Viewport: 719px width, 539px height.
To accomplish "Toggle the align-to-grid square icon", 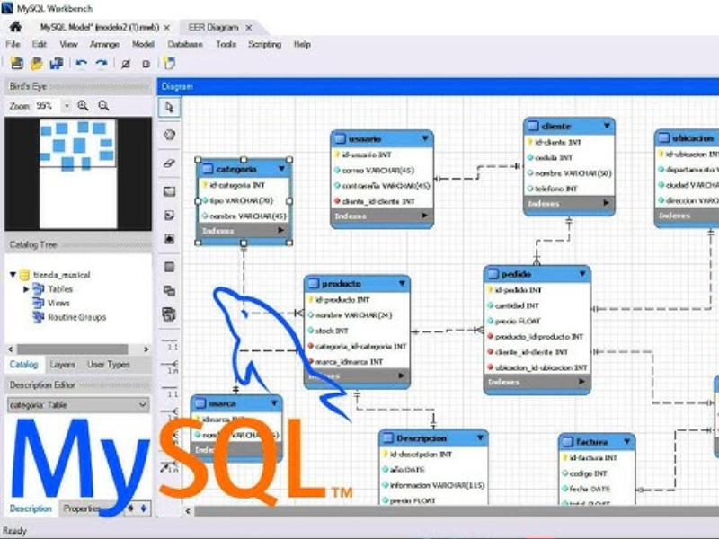I will pyautogui.click(x=146, y=64).
